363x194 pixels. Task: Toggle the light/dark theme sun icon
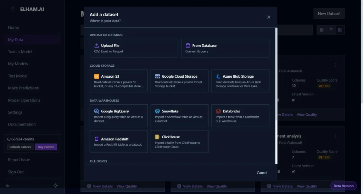coord(56,185)
